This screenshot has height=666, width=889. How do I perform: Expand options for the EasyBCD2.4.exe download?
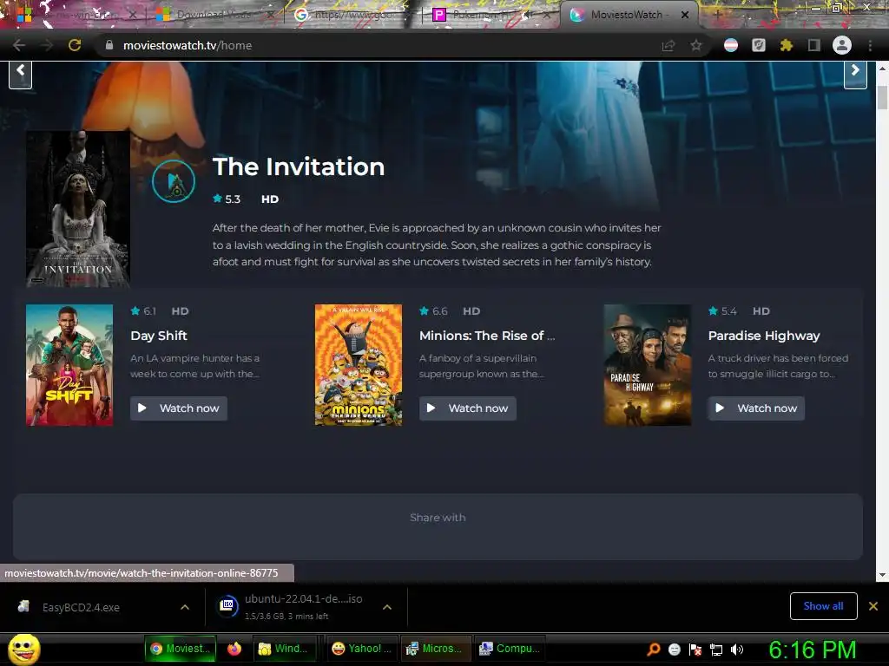click(x=185, y=607)
